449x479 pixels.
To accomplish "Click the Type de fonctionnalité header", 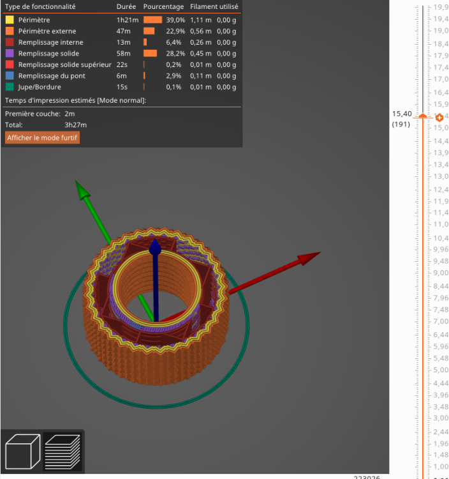I will point(40,6).
